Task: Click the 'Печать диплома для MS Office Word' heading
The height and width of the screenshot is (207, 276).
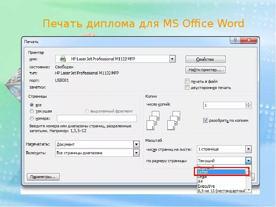Action: pyautogui.click(x=144, y=23)
